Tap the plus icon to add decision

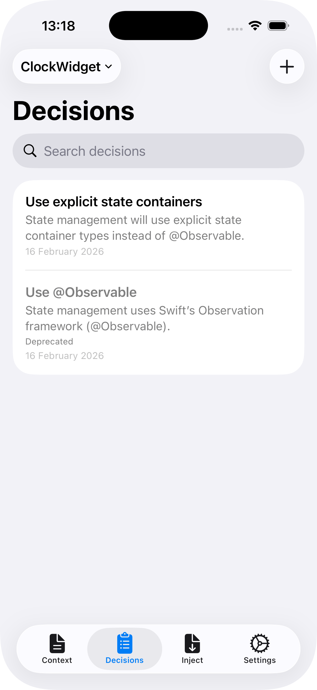pos(287,66)
